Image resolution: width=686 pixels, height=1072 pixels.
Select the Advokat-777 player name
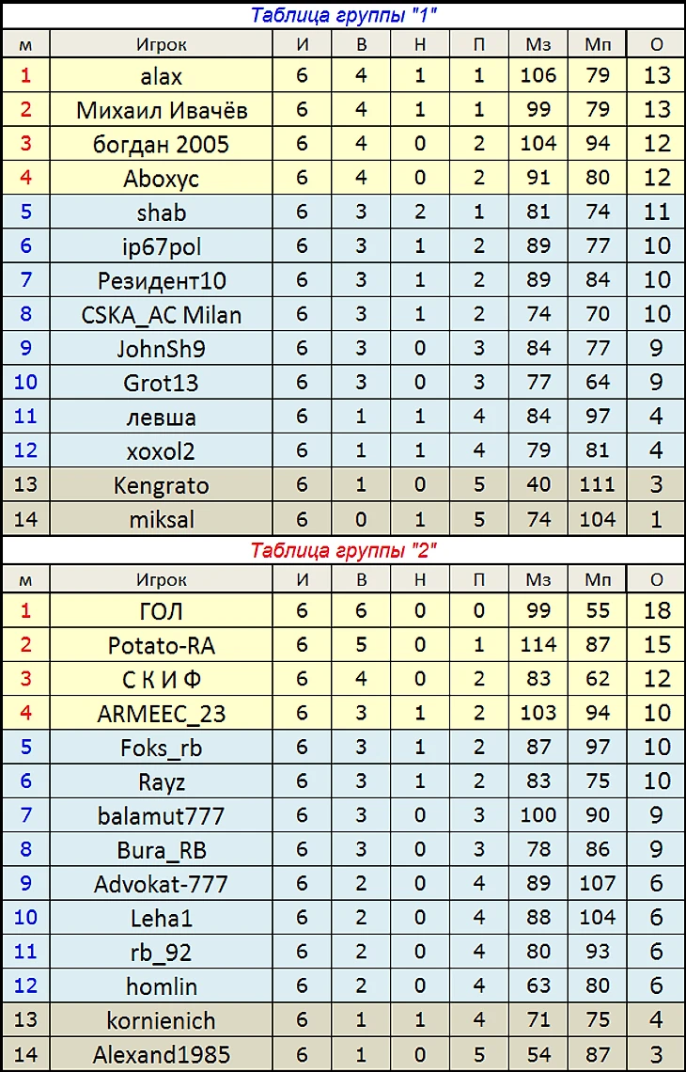[161, 884]
